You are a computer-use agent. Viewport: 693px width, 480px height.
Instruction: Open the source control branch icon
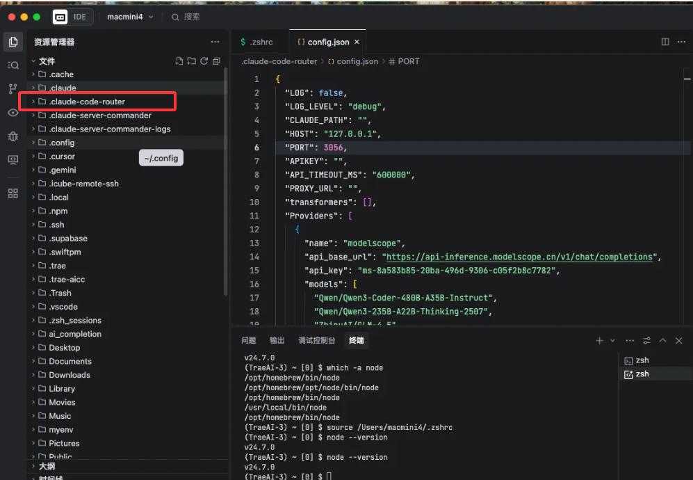[13, 89]
